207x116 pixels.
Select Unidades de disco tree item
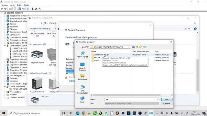tap(17, 97)
